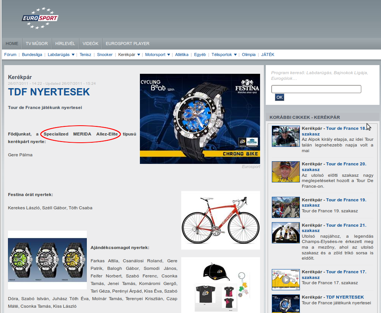The image size is (381, 313).
Task: Go to the VIDEÓK tab
Action: point(90,44)
